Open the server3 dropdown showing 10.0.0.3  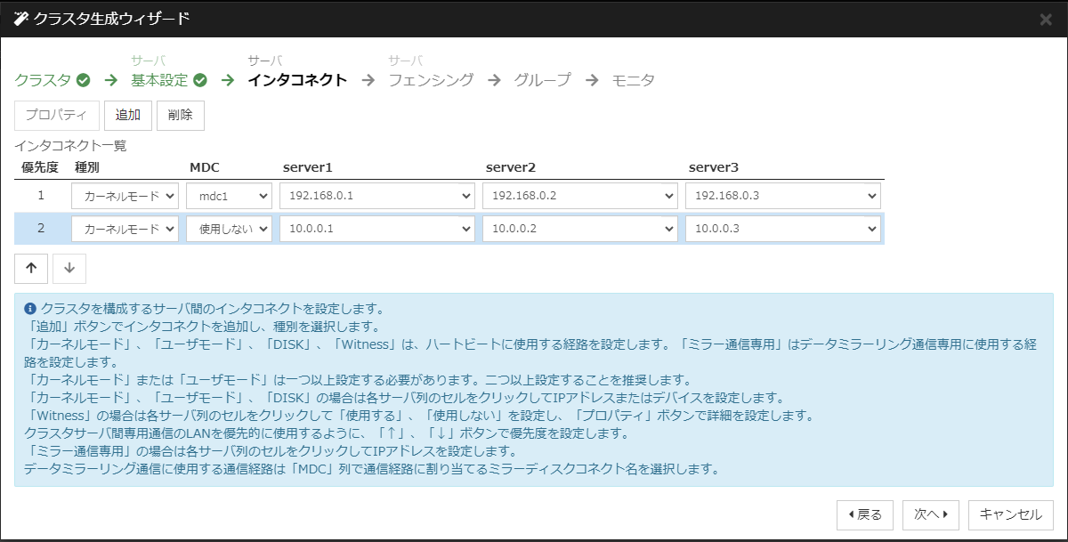click(x=783, y=228)
